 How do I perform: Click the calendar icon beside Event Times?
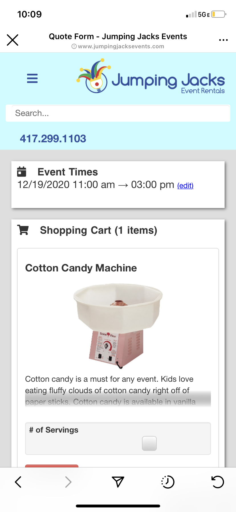(22, 172)
